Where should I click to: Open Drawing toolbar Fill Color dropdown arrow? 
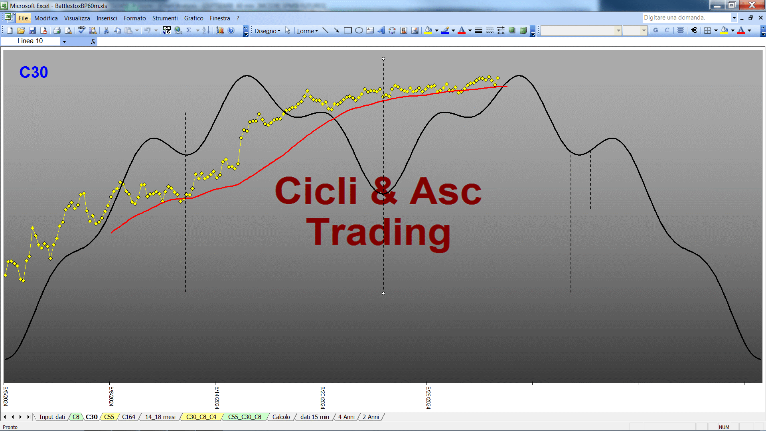pyautogui.click(x=436, y=30)
